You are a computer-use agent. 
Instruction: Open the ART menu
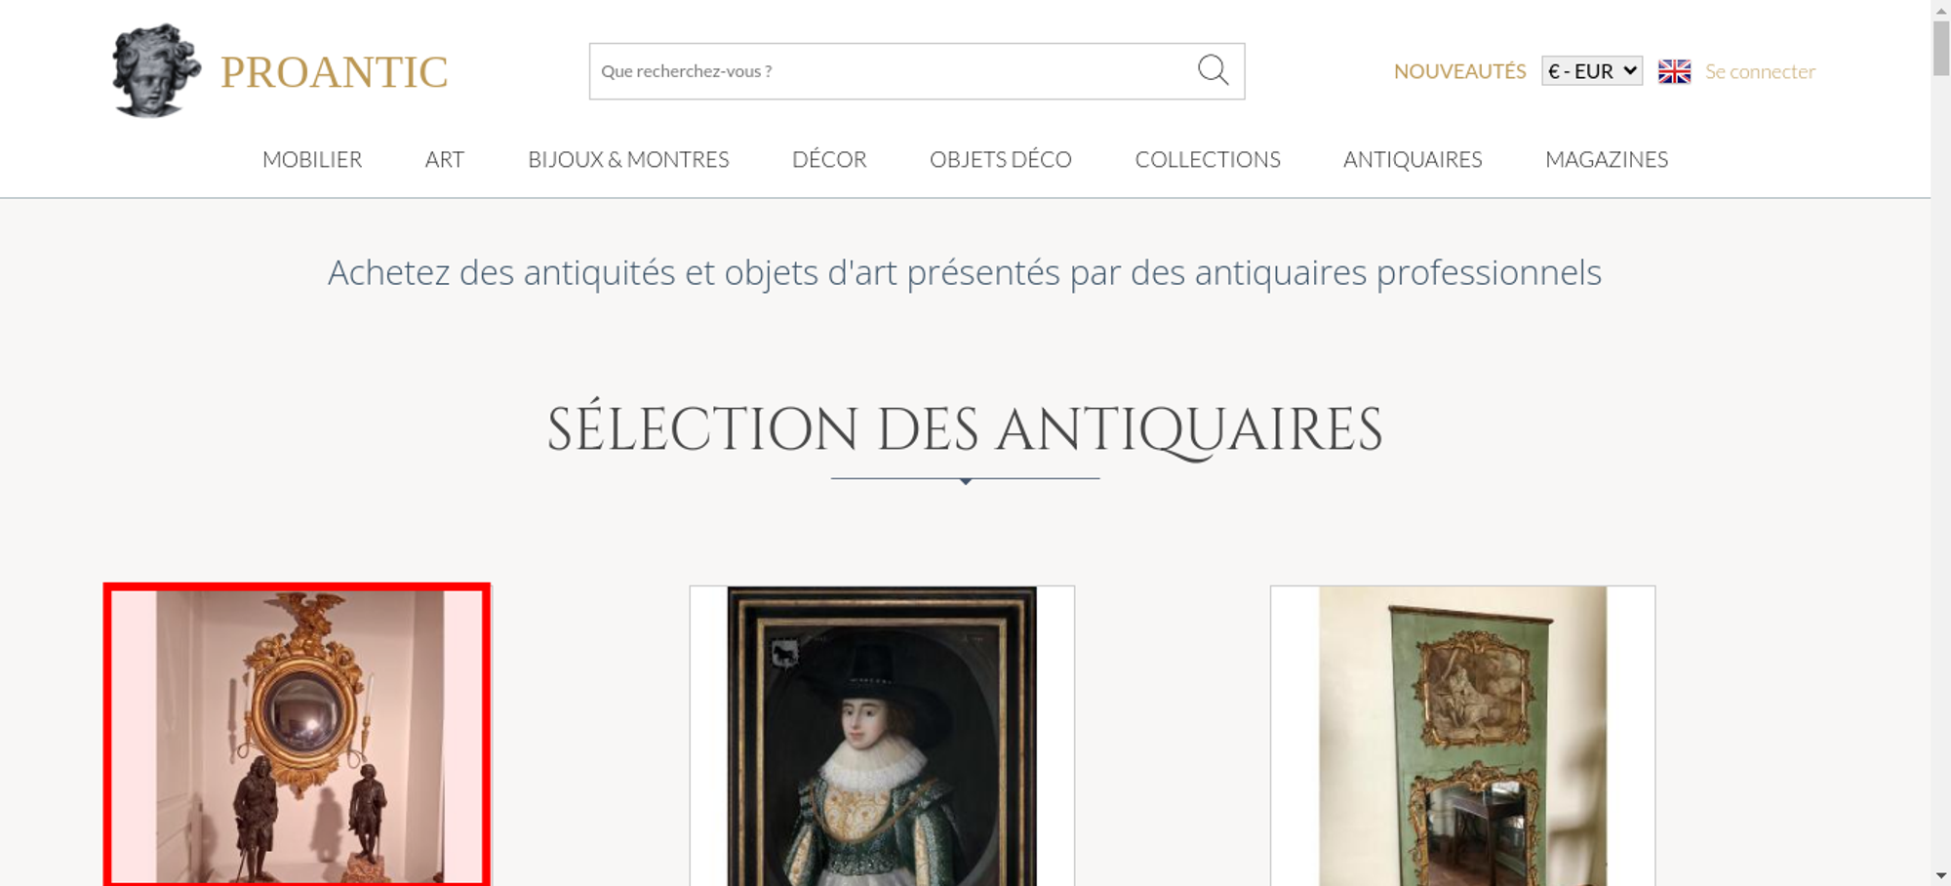click(x=444, y=159)
